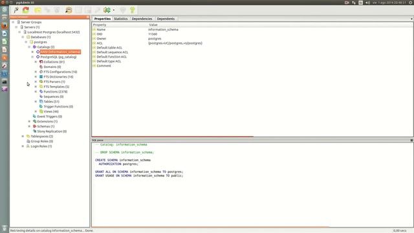The height and width of the screenshot is (233, 414).
Task: Collapse the Servers (1) node
Action: point(16,27)
